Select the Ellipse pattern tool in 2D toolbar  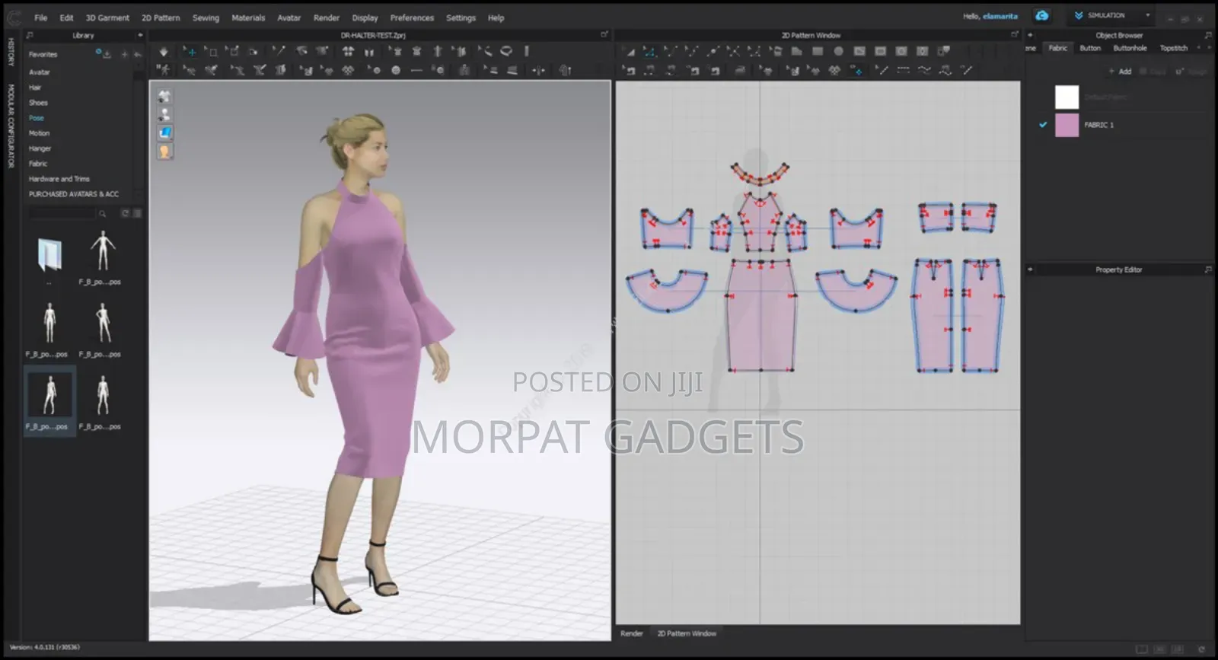point(838,52)
